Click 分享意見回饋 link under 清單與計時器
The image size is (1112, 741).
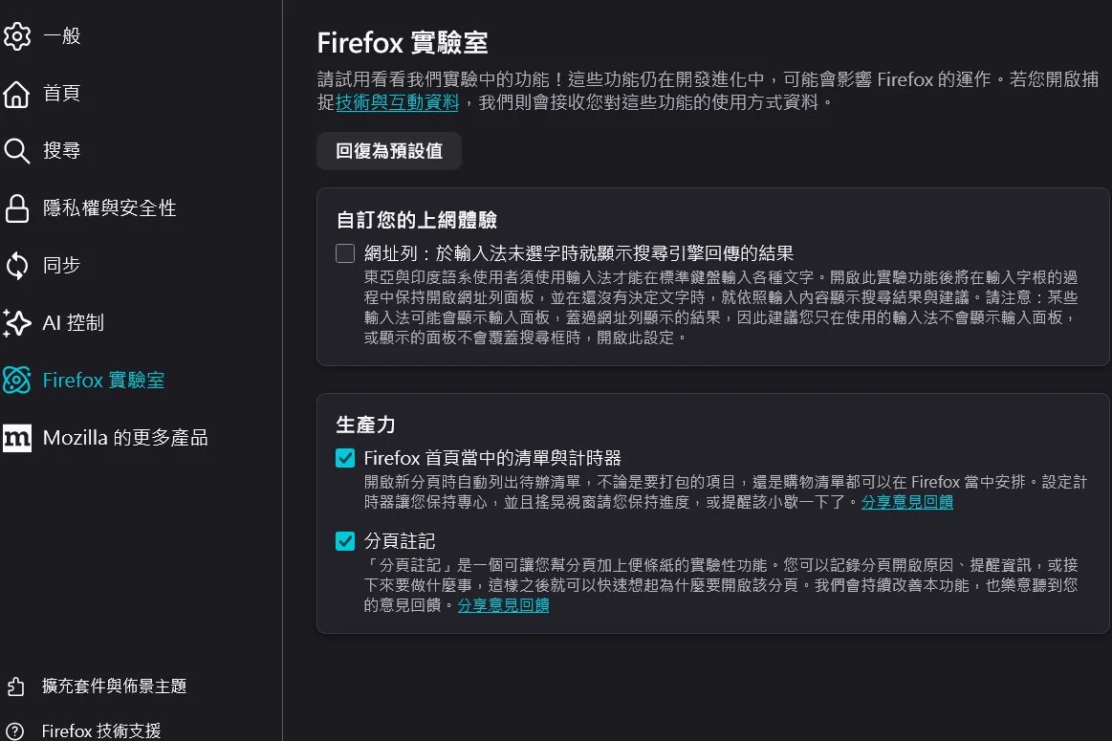(x=906, y=502)
